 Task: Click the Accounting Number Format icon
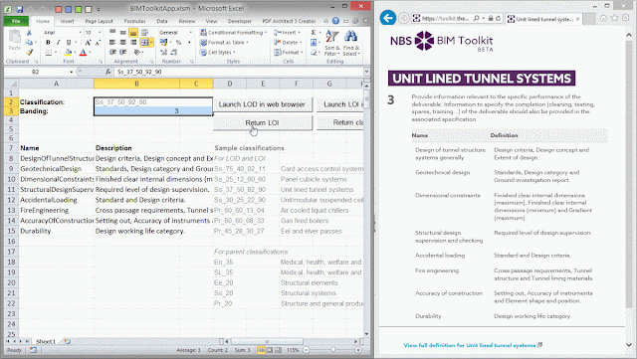163,42
